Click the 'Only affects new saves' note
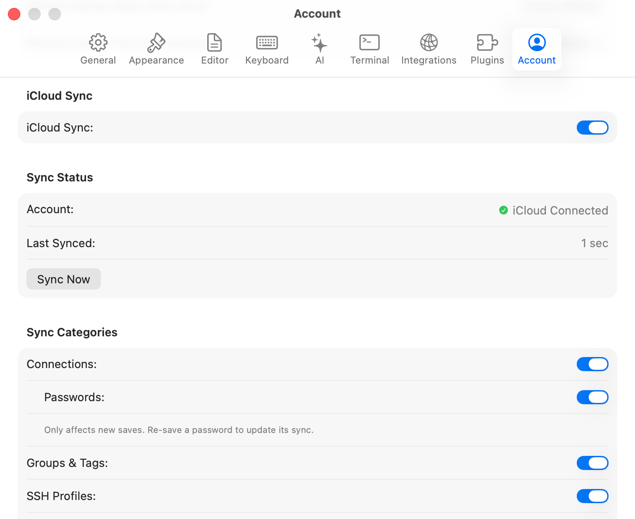This screenshot has width=635, height=519. click(179, 430)
